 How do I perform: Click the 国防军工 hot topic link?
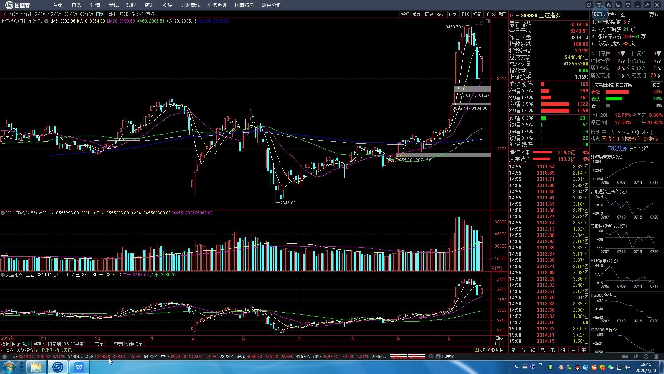(611, 139)
